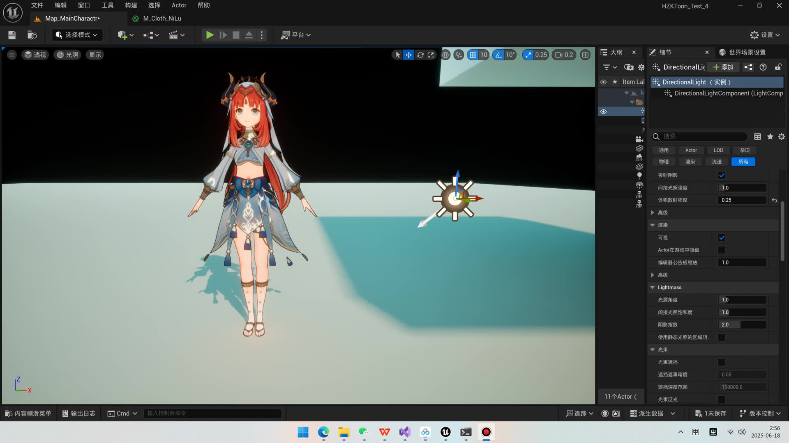789x443 pixels.
Task: Select the 物理 category filter
Action: click(664, 162)
